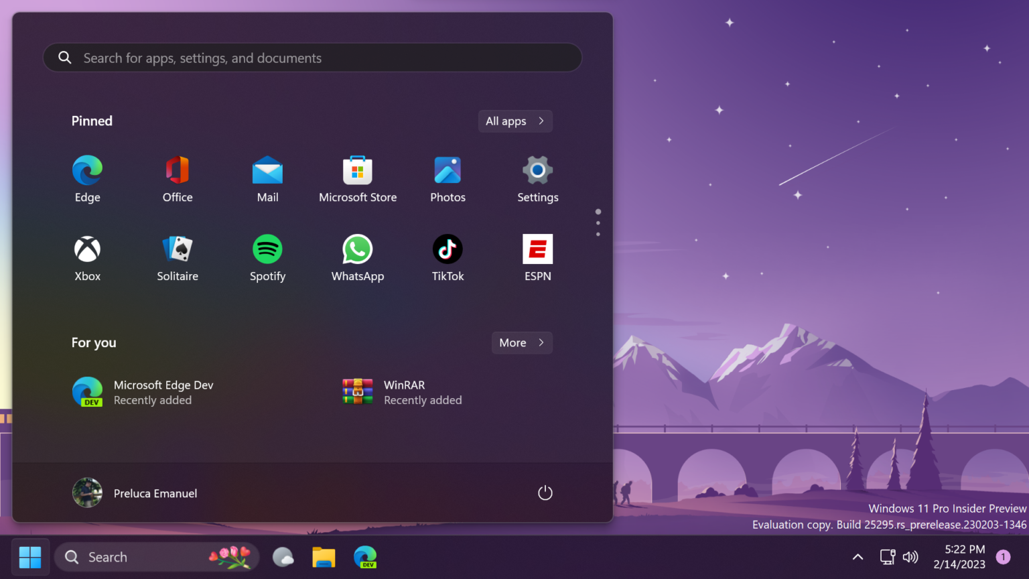Open the Xbox app

tap(87, 257)
